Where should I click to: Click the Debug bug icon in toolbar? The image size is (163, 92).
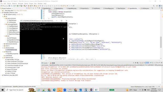coord(14,6)
